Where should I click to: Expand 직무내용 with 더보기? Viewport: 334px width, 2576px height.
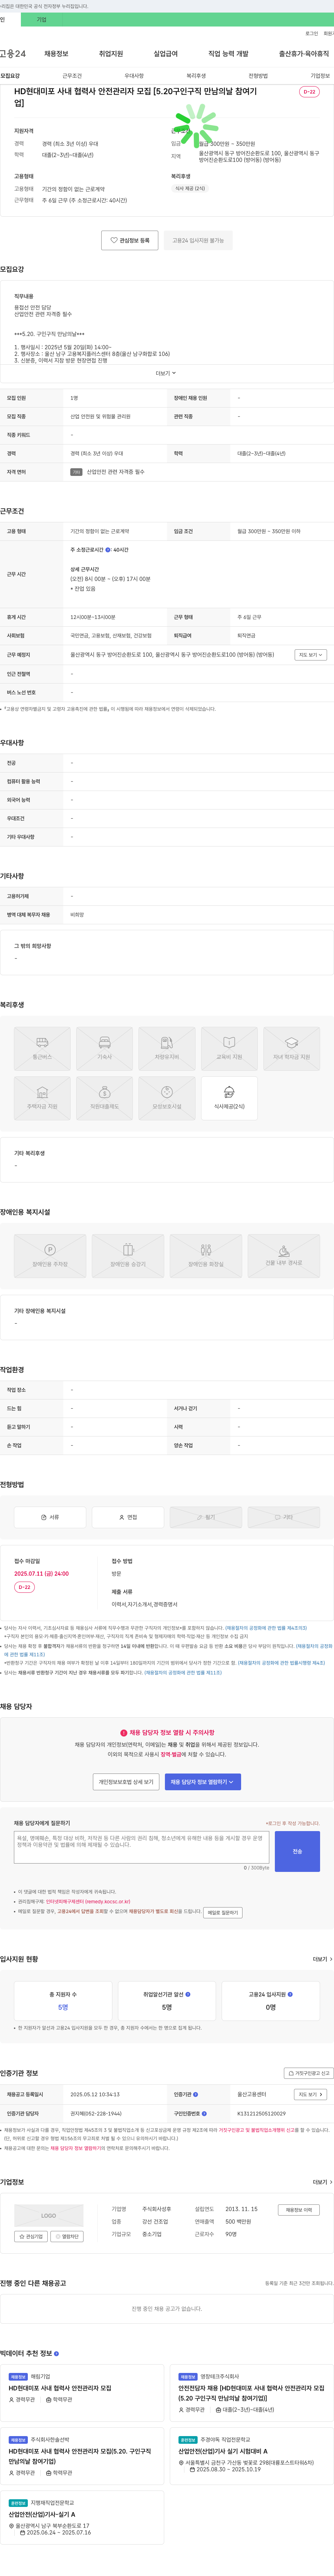(x=166, y=373)
